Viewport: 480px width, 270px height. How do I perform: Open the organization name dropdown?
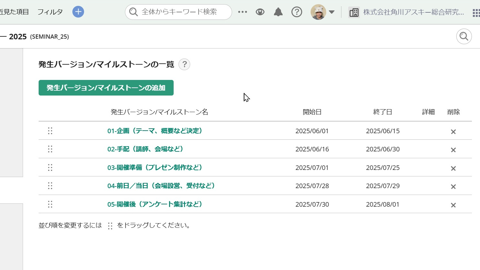point(413,12)
